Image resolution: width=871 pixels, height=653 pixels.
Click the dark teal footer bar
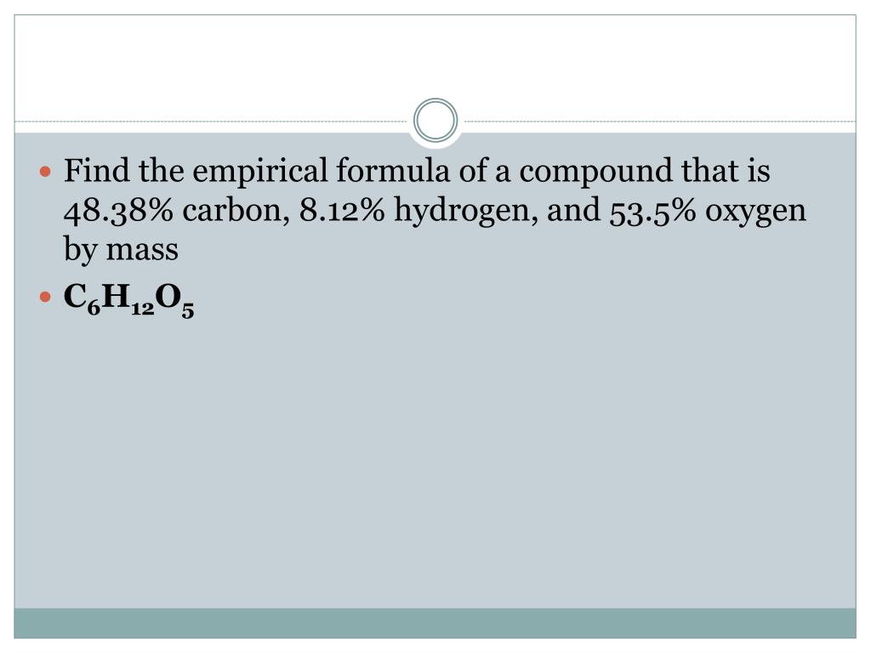435,623
